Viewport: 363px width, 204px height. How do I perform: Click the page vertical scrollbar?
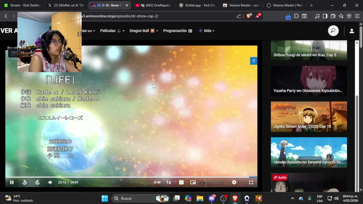(x=361, y=37)
